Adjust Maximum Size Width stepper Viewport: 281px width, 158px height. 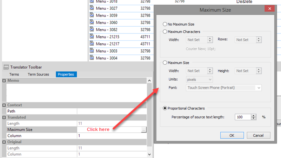click(x=210, y=71)
